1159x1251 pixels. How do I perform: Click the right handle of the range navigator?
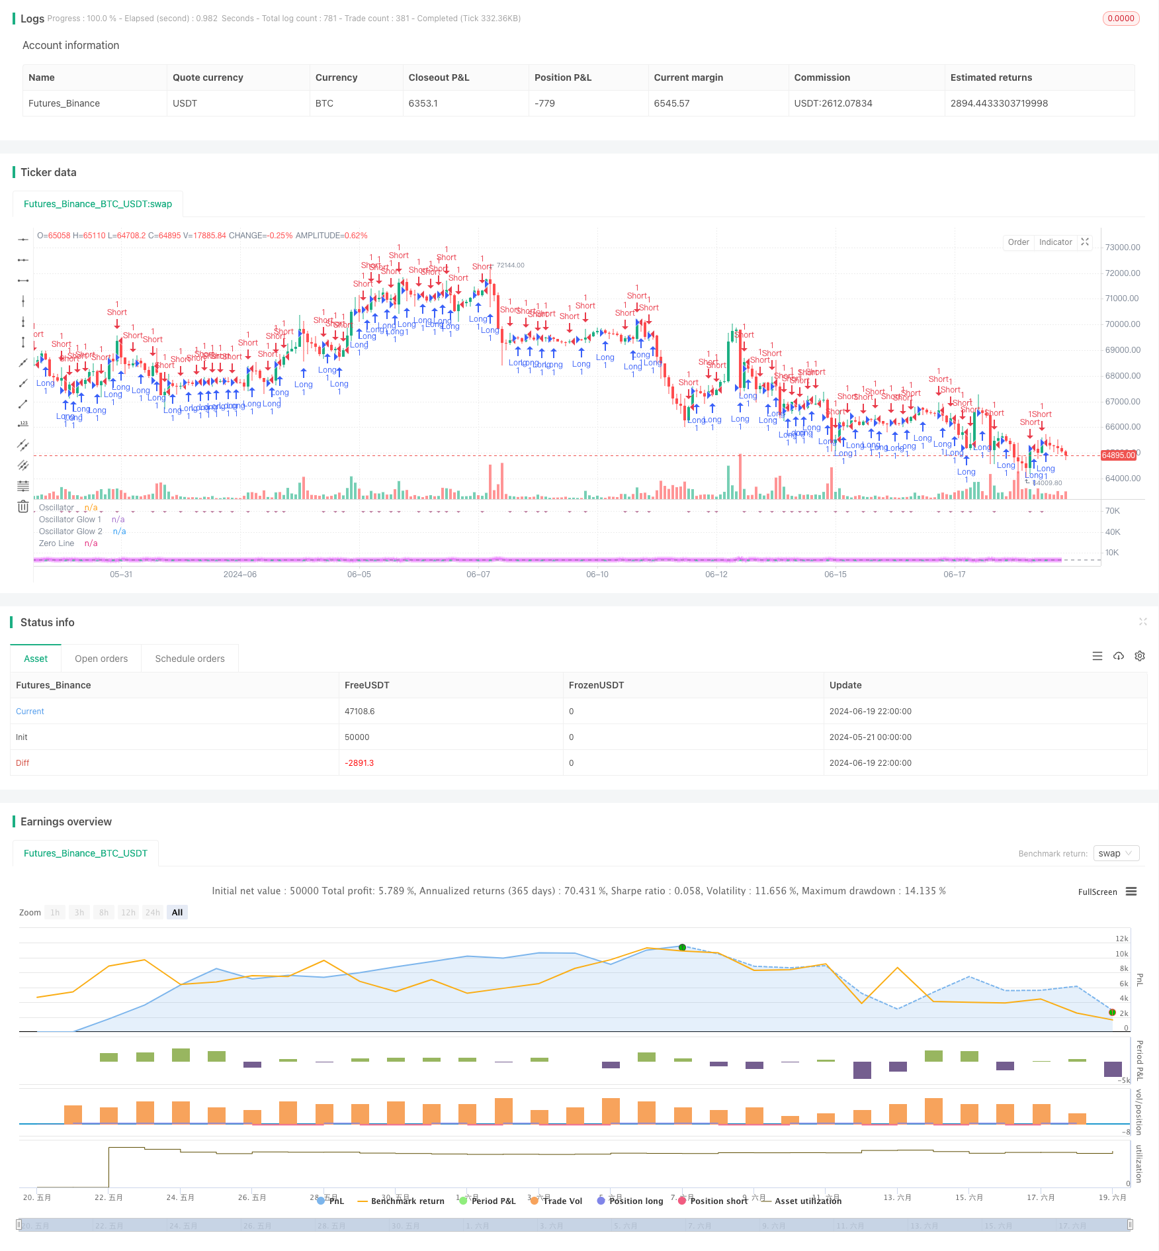pyautogui.click(x=1131, y=1225)
